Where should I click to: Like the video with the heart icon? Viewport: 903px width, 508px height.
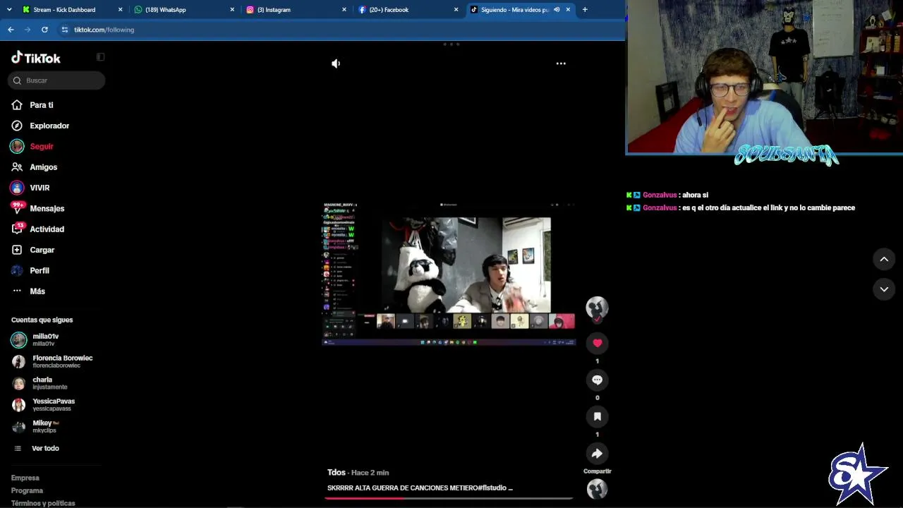coord(598,343)
